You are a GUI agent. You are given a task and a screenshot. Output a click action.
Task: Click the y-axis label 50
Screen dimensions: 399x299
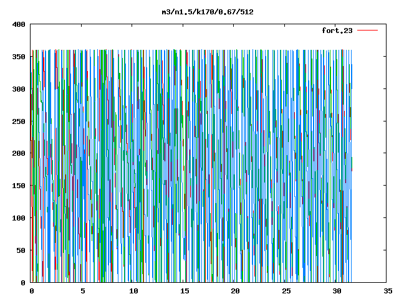(x=21, y=250)
